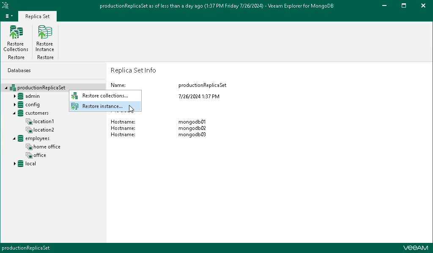Select the employees database
The width and height of the screenshot is (433, 253).
pos(37,138)
